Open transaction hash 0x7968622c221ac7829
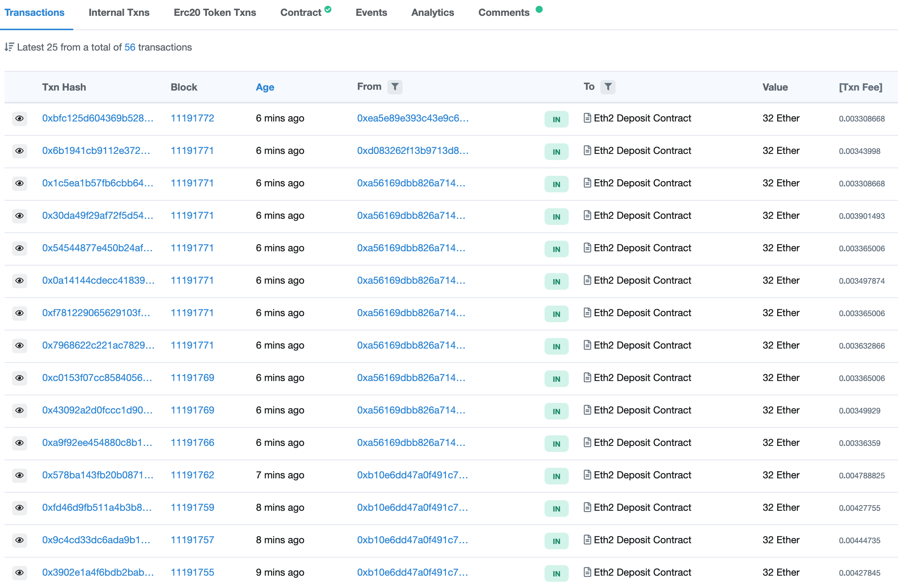 tap(98, 345)
